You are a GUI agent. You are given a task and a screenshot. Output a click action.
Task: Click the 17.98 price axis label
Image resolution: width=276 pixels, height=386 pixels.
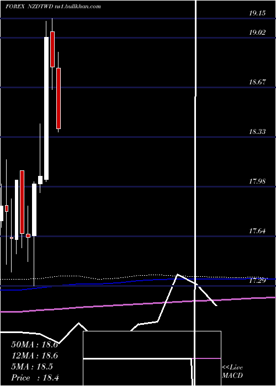(257, 181)
